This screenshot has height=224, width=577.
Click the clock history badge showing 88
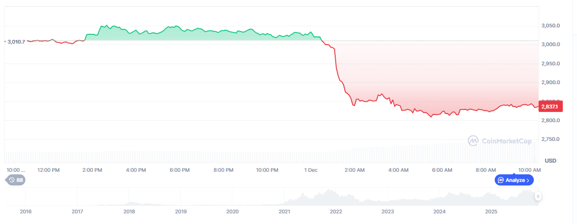click(x=15, y=180)
